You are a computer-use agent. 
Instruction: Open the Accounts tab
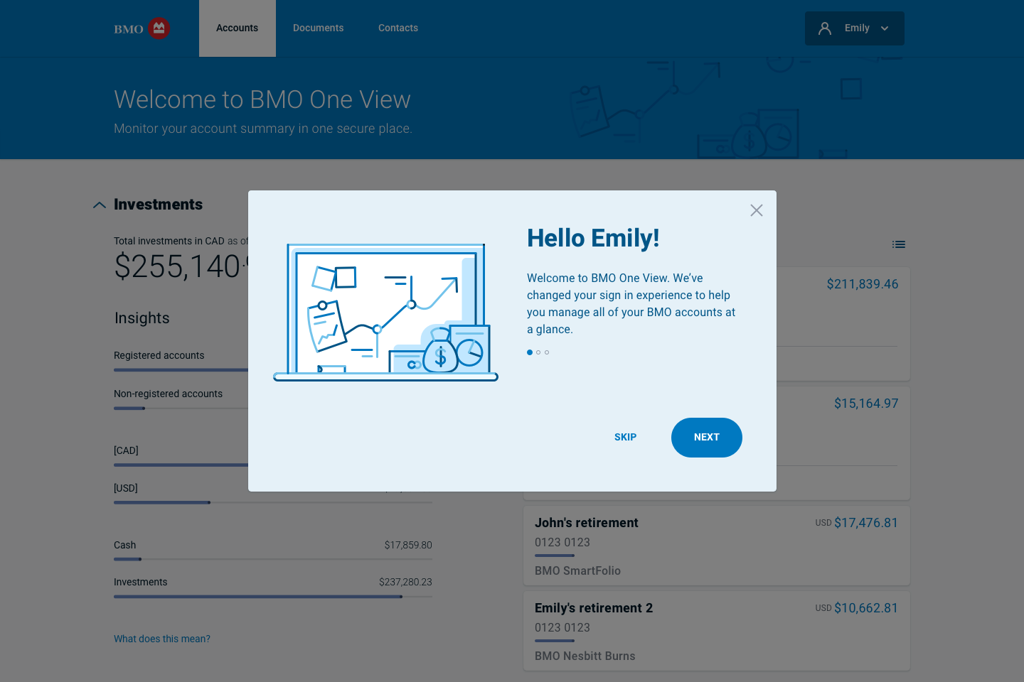tap(238, 28)
